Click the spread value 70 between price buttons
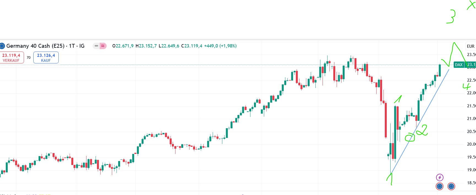This screenshot has width=476, height=195. 29,58
